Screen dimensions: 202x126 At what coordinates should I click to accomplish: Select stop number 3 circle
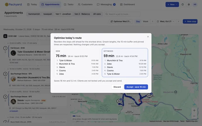click(5, 97)
